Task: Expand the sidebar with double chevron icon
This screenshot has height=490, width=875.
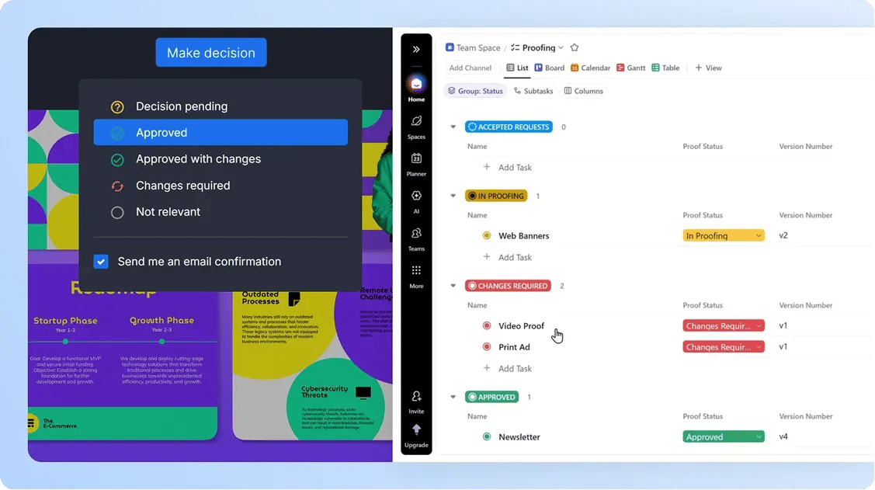Action: (416, 49)
